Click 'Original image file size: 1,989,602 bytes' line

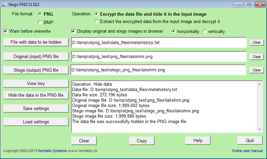click(x=111, y=106)
